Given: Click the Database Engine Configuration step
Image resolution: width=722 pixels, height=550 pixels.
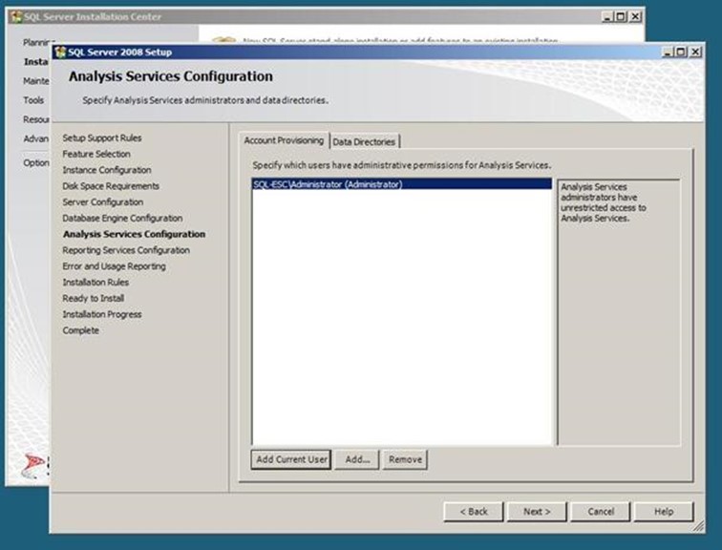Looking at the screenshot, I should 122,218.
